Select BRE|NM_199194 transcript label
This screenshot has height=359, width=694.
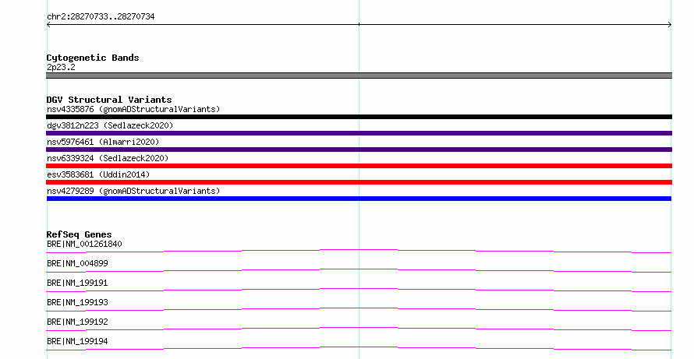(x=77, y=341)
